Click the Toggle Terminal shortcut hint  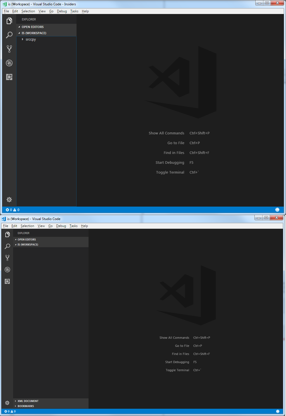pyautogui.click(x=170, y=172)
